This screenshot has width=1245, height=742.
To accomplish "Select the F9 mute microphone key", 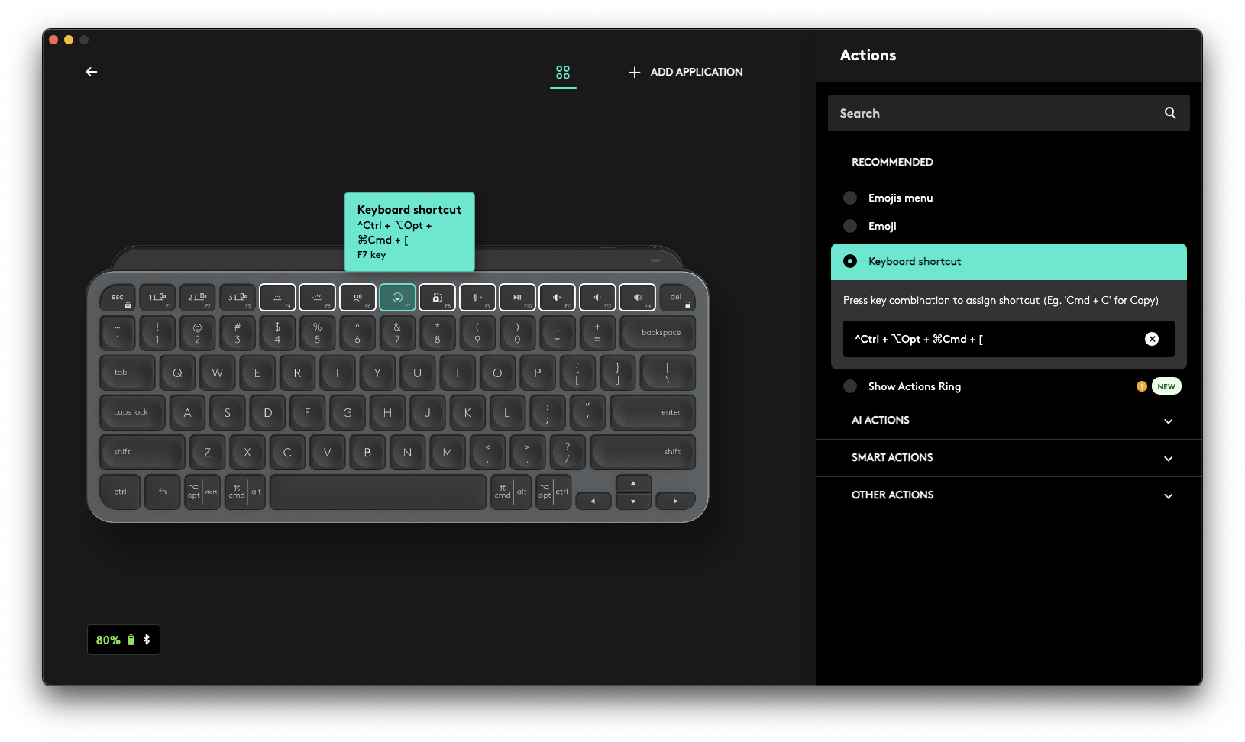I will (x=477, y=297).
